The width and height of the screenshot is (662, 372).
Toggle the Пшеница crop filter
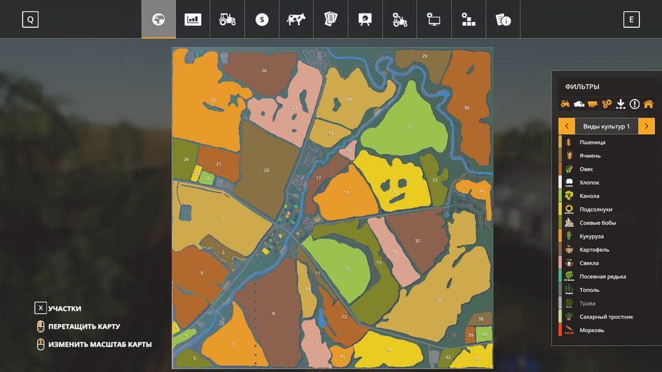click(x=606, y=142)
